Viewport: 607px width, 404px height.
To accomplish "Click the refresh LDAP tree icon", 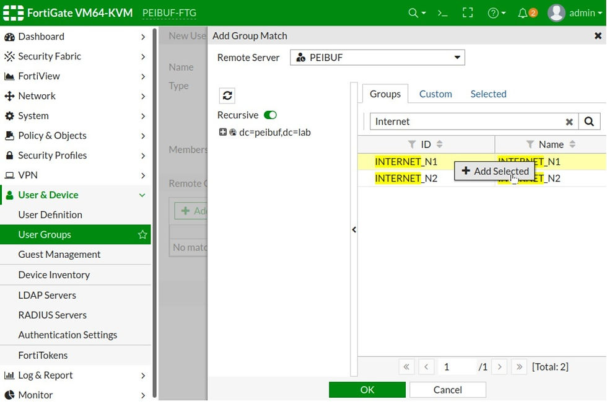I will pyautogui.click(x=227, y=95).
